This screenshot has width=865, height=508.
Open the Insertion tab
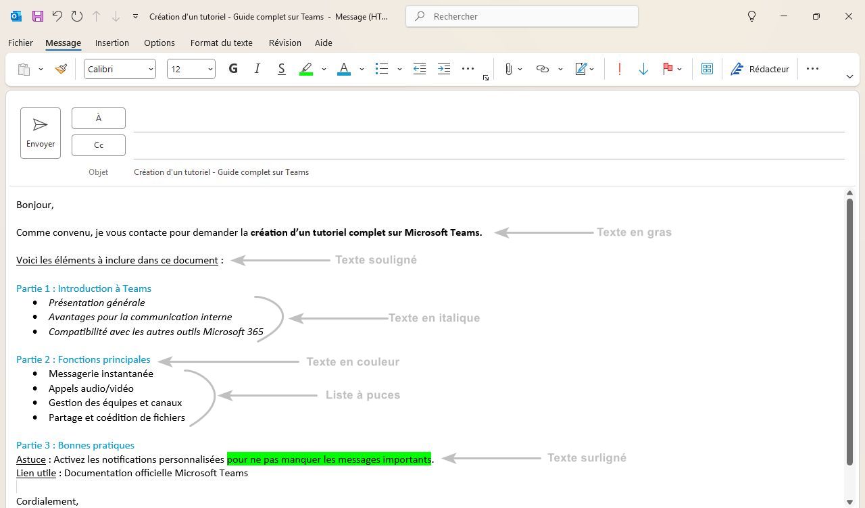[x=112, y=43]
